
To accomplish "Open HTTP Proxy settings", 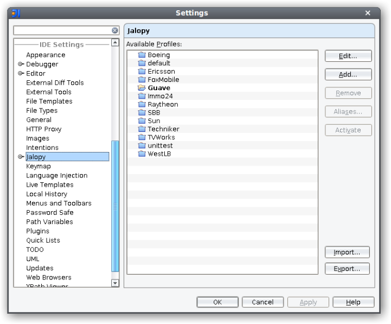I will pos(43,129).
